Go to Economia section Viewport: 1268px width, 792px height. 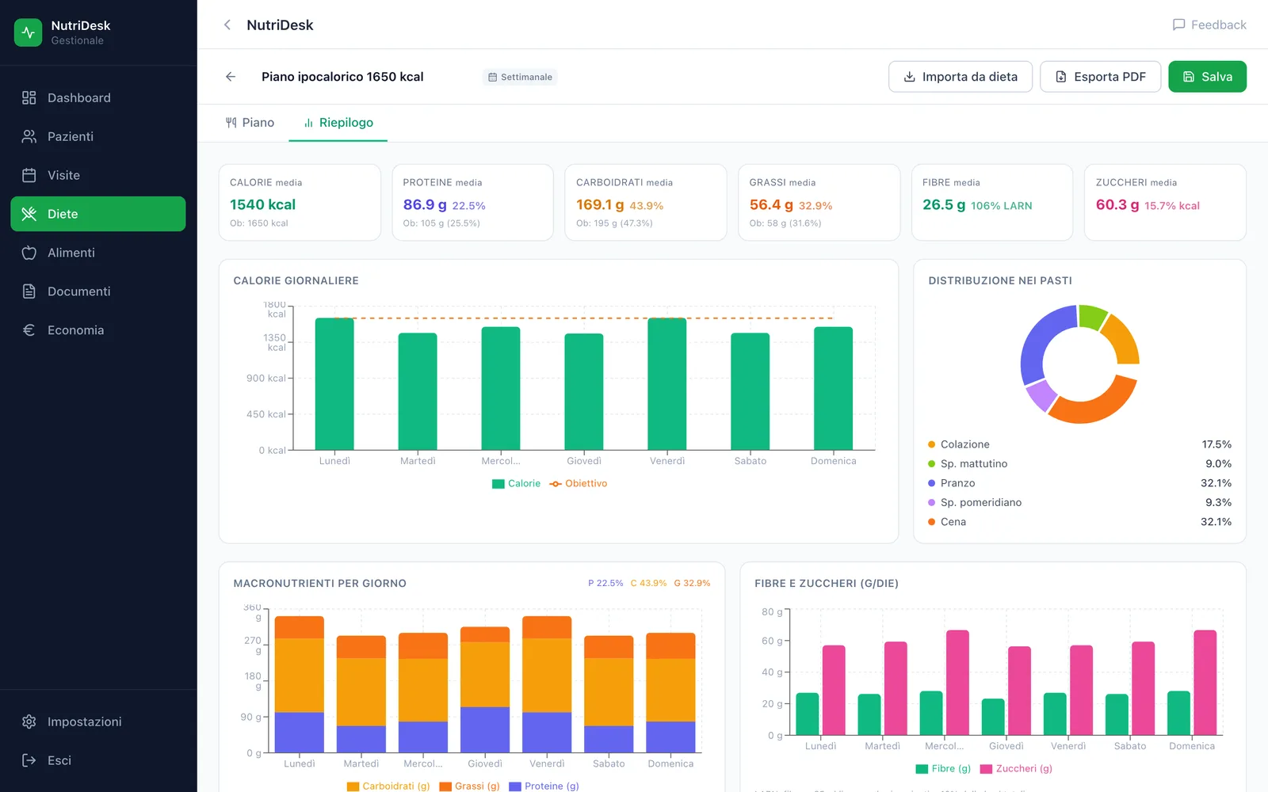98,330
